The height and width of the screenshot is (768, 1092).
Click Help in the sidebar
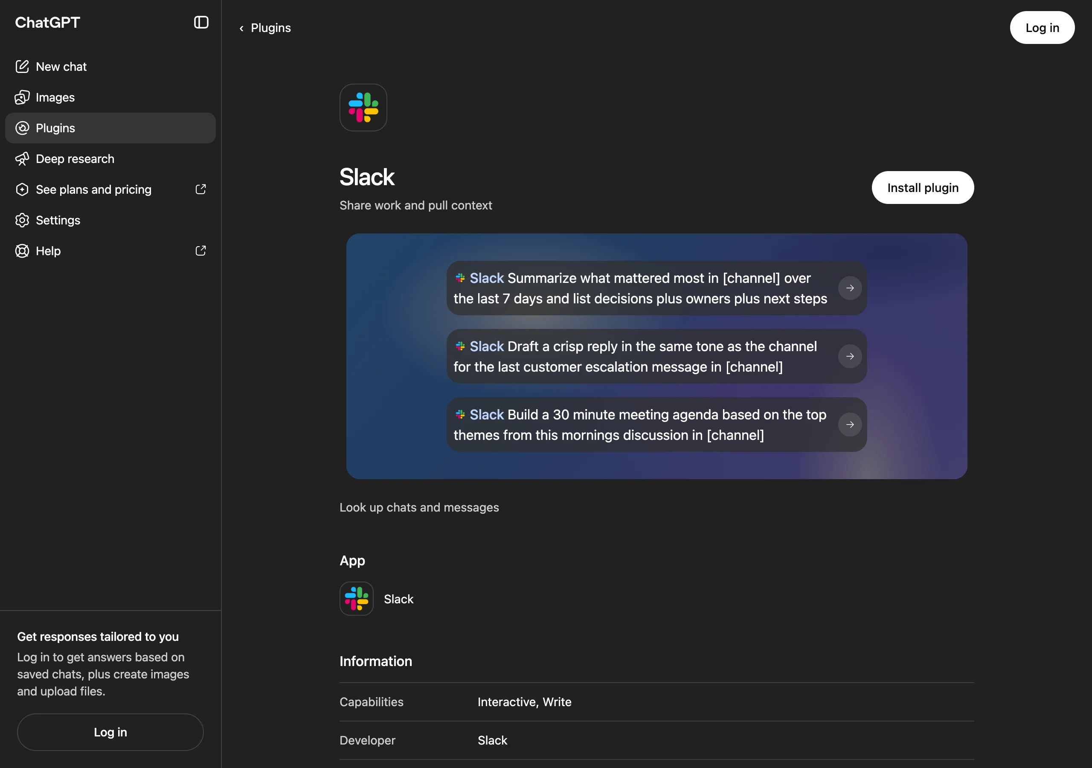tap(110, 251)
